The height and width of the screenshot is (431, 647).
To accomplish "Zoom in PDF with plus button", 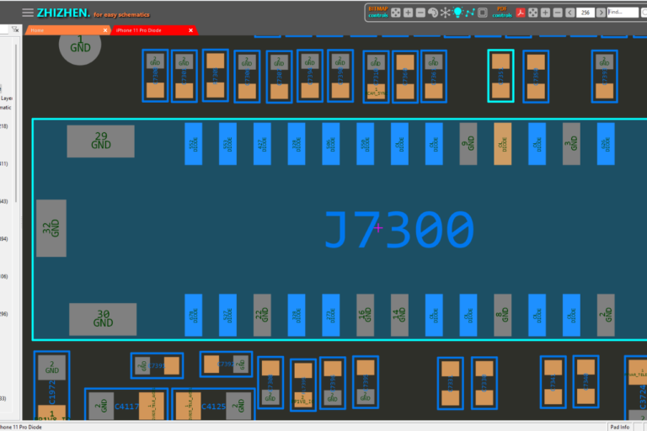I will [x=545, y=13].
